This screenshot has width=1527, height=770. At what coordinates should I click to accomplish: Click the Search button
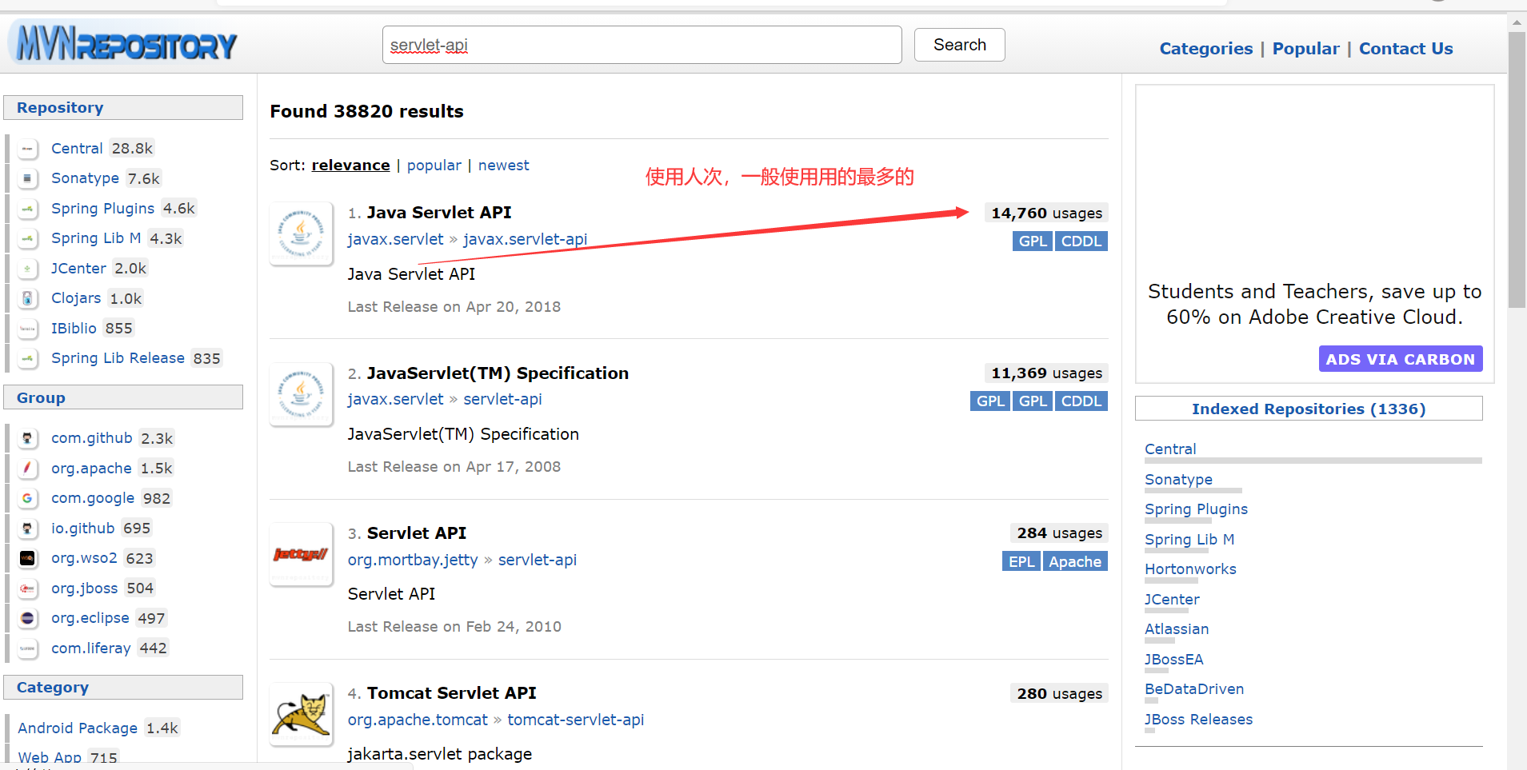click(960, 45)
